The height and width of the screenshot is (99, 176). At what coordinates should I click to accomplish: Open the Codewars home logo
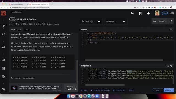(3, 13)
